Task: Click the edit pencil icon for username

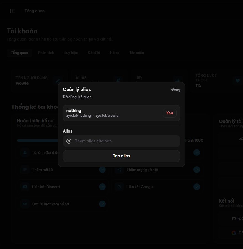Action: coord(58,81)
